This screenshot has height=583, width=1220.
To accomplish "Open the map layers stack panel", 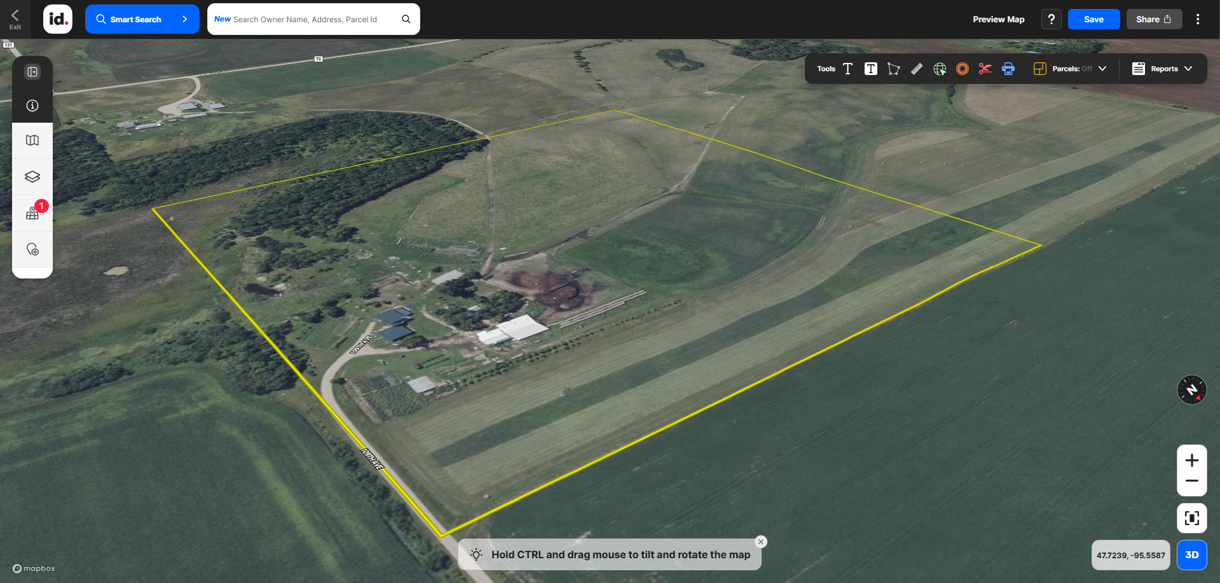I will tap(32, 177).
